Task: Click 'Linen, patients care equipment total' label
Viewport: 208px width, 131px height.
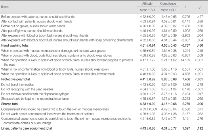Action: pos(26,128)
